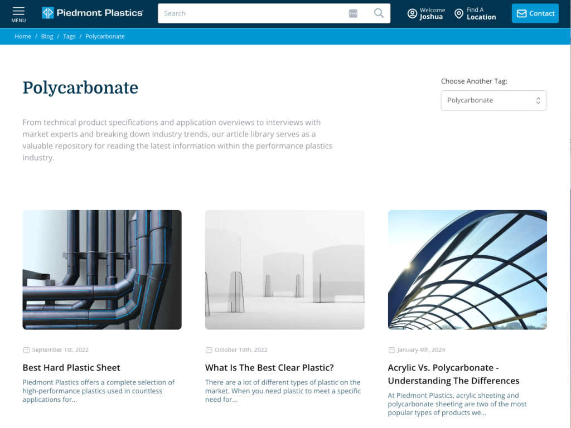
Task: Select Tags in the breadcrumb trail
Action: (x=69, y=36)
